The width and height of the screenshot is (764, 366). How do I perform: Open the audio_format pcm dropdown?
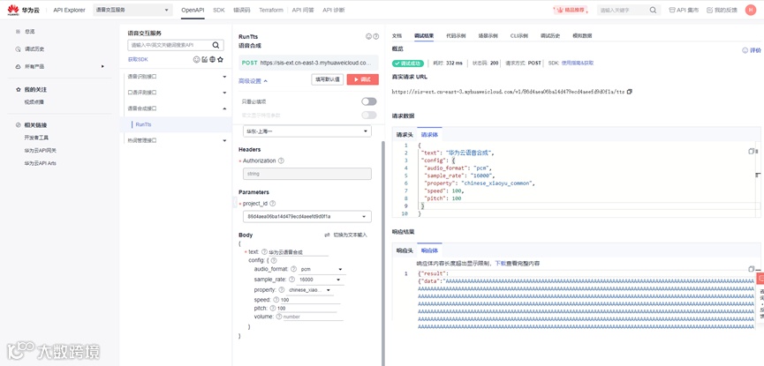point(321,269)
